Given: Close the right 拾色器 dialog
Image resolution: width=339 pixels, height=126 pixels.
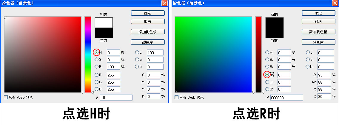Looking at the screenshot, I should click(335, 3).
